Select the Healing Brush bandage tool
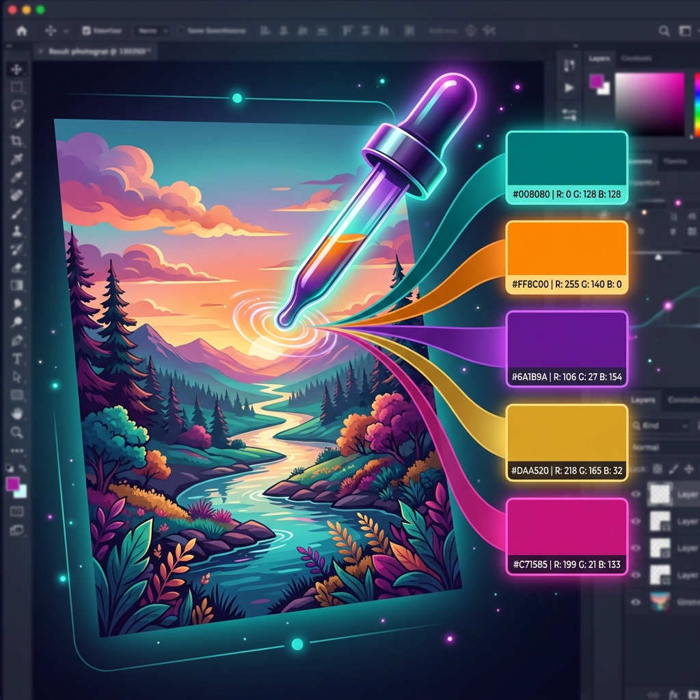The width and height of the screenshot is (700, 700). [x=16, y=196]
